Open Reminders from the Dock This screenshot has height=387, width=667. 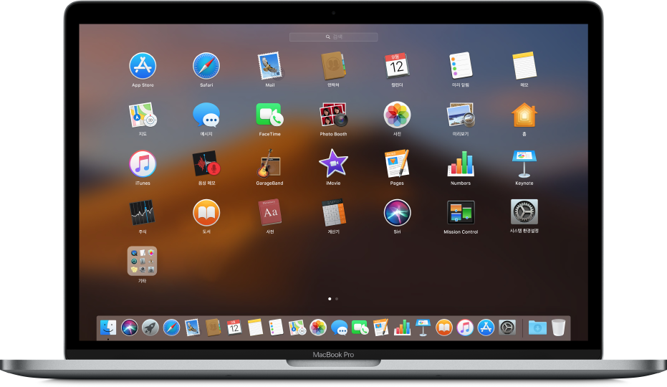[276, 328]
